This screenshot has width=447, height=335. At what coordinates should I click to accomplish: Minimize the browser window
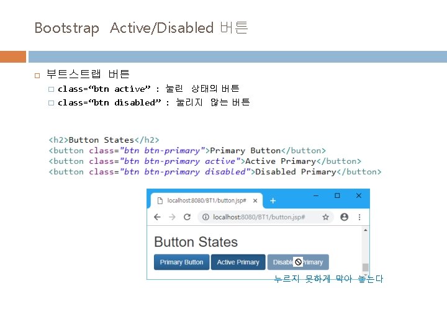point(316,195)
